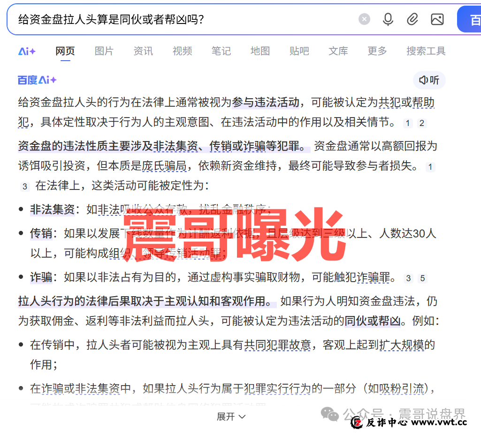Click the Baidu AI+ logo above the summary
481x434 pixels.
point(37,80)
